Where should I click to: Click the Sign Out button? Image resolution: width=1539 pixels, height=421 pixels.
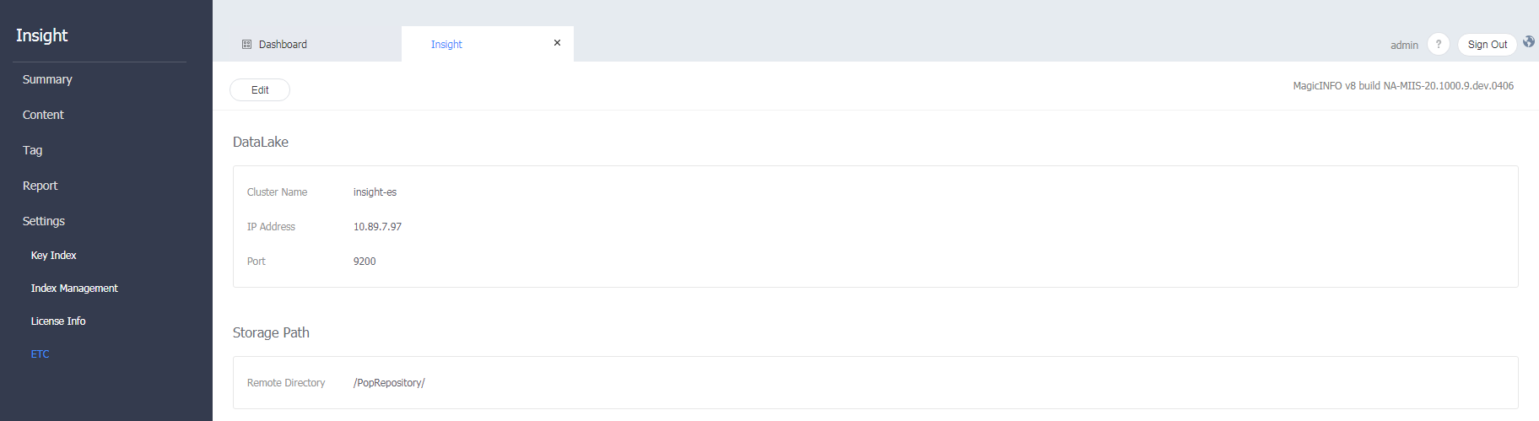tap(1487, 45)
